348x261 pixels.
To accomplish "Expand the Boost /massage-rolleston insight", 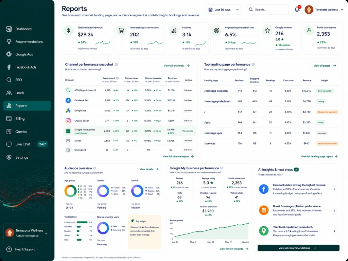I will click(x=334, y=210).
